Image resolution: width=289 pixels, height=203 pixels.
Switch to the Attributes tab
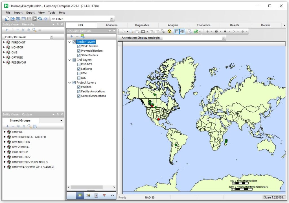tap(111, 25)
